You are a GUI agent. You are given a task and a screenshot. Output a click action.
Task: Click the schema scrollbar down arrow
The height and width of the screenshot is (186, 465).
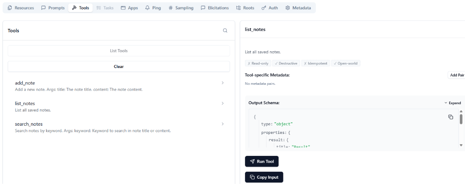[x=461, y=145]
